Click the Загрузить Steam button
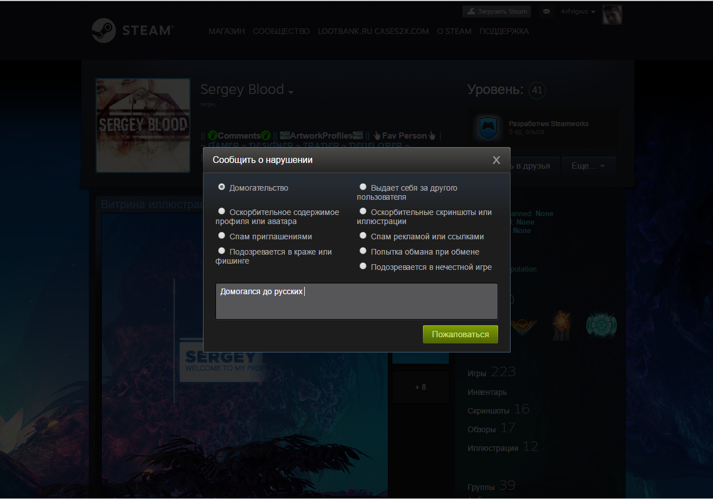713x499 pixels. click(x=498, y=11)
